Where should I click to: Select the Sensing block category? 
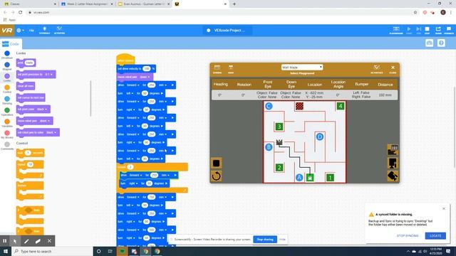pos(7,100)
